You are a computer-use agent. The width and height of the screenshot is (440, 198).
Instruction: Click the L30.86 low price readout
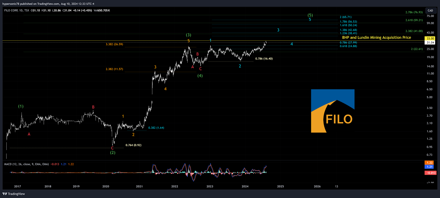57,10
